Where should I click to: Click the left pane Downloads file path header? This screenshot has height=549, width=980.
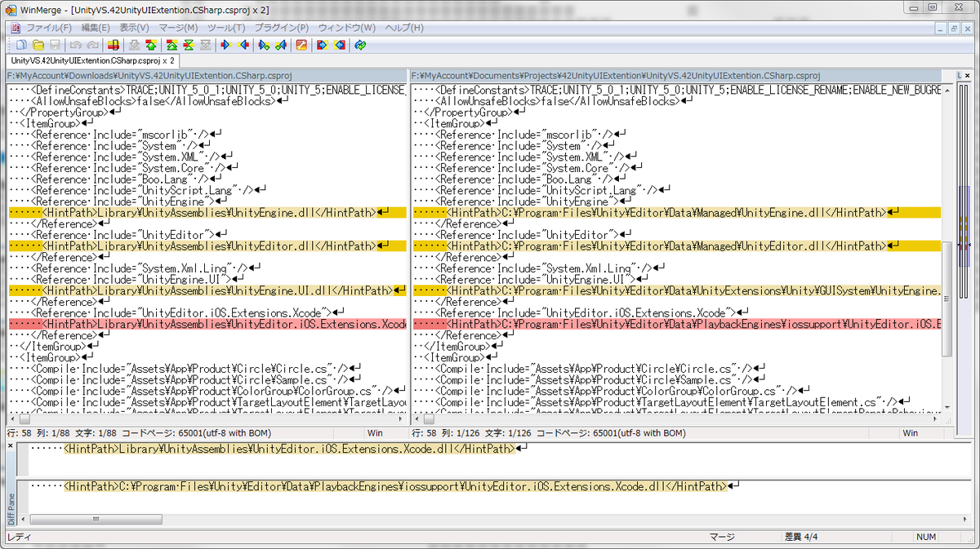205,76
